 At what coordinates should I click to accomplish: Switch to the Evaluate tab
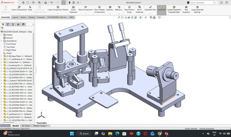click(x=41, y=17)
